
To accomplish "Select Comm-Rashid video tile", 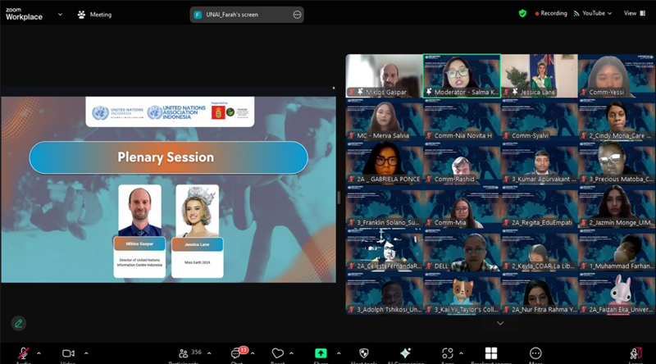I will pyautogui.click(x=462, y=163).
